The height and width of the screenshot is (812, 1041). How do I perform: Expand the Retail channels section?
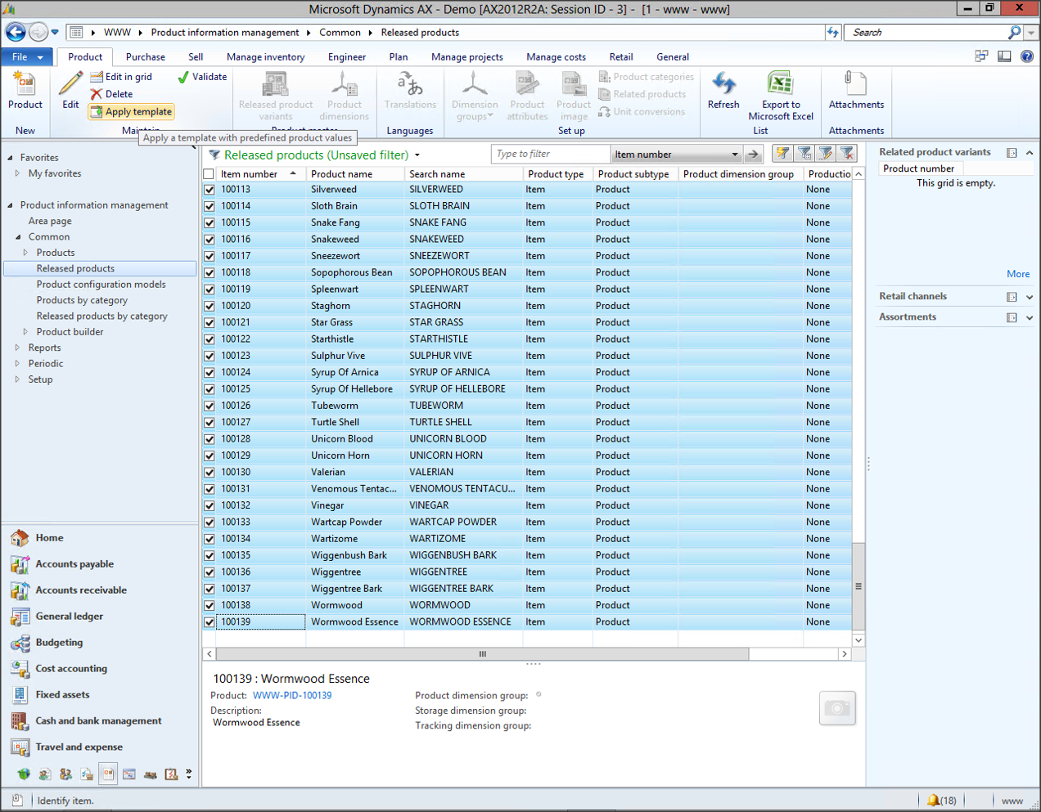1029,297
